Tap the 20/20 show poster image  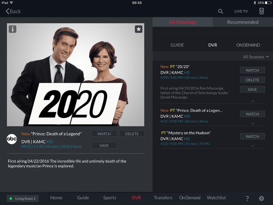click(x=76, y=75)
